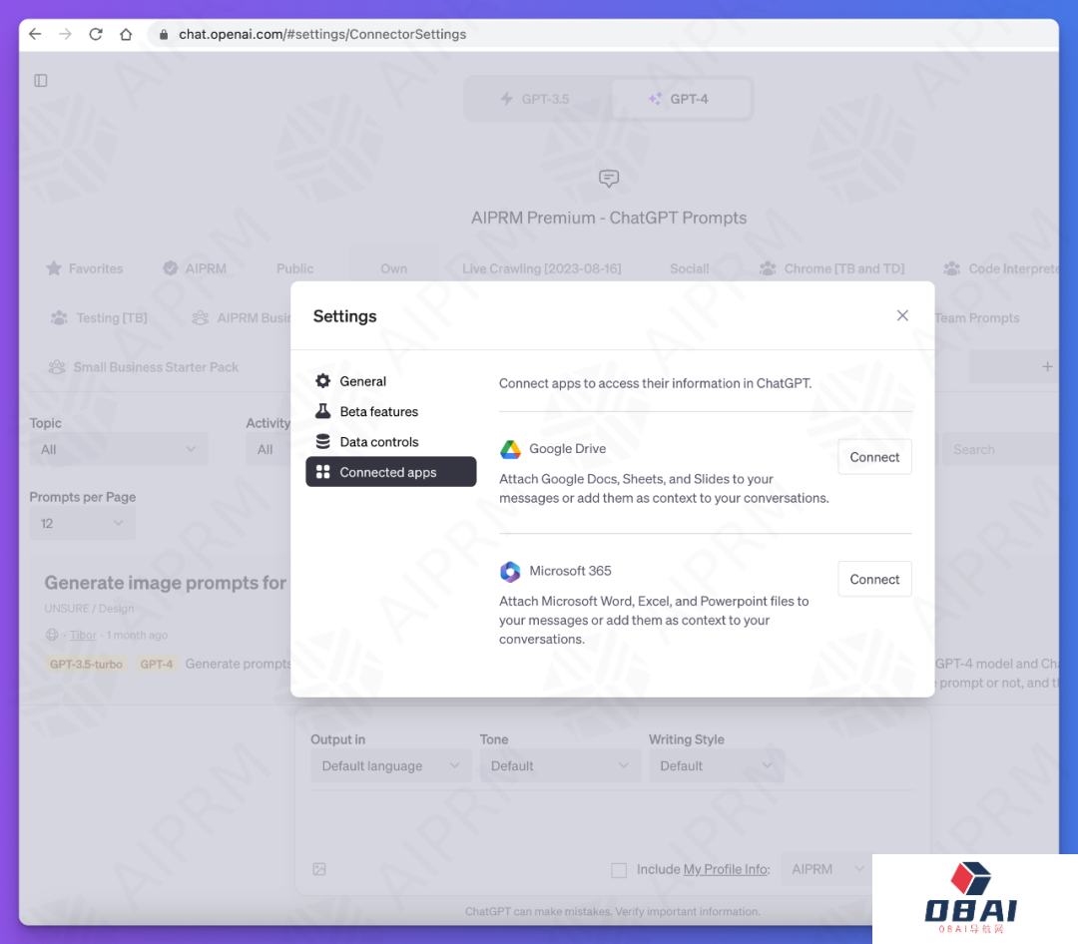This screenshot has height=944, width=1078.
Task: Connect the Google Drive app
Action: [874, 457]
